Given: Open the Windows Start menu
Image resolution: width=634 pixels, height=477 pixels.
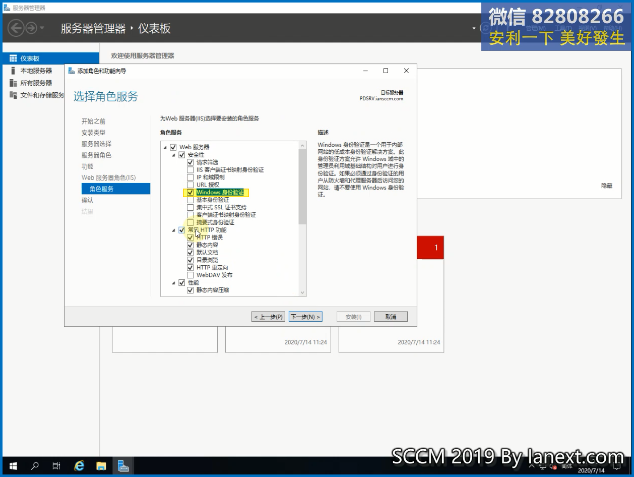Looking at the screenshot, I should point(13,466).
